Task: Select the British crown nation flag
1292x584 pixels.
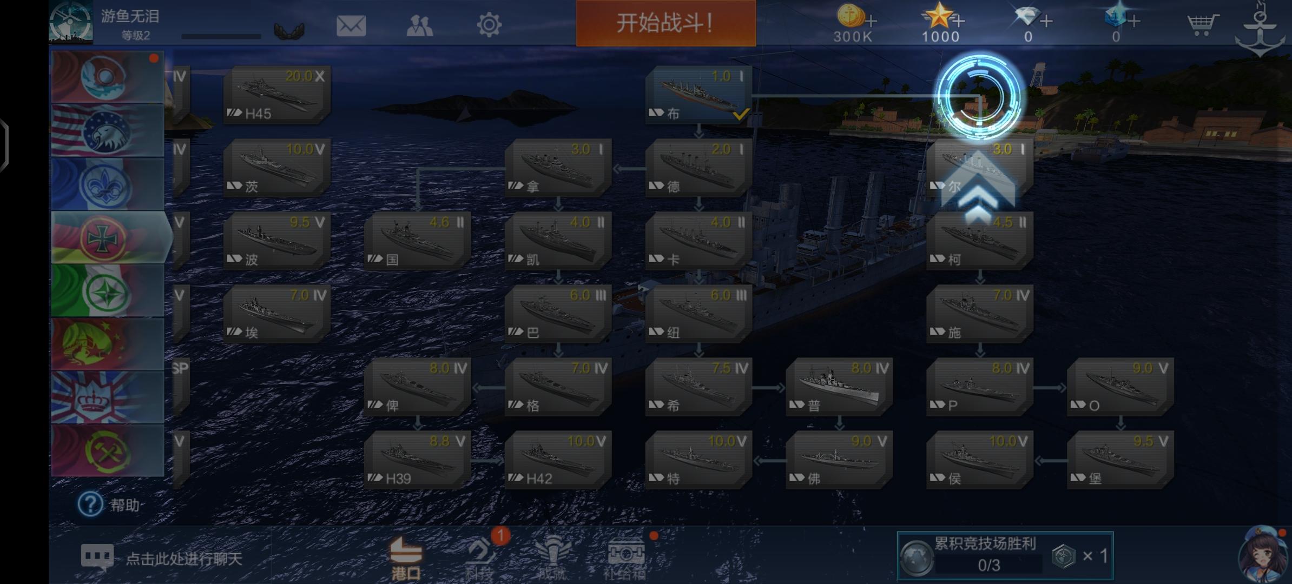Action: tap(108, 397)
